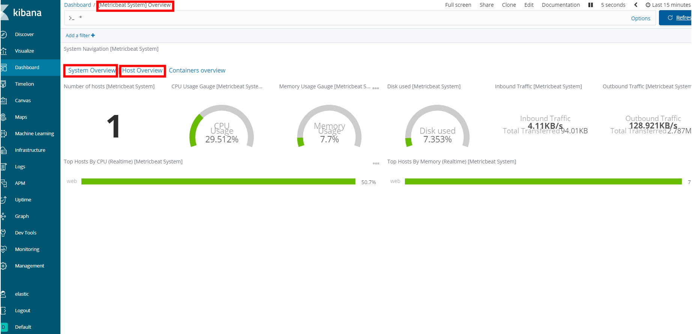Open Last 15 minutes time picker

click(x=668, y=5)
